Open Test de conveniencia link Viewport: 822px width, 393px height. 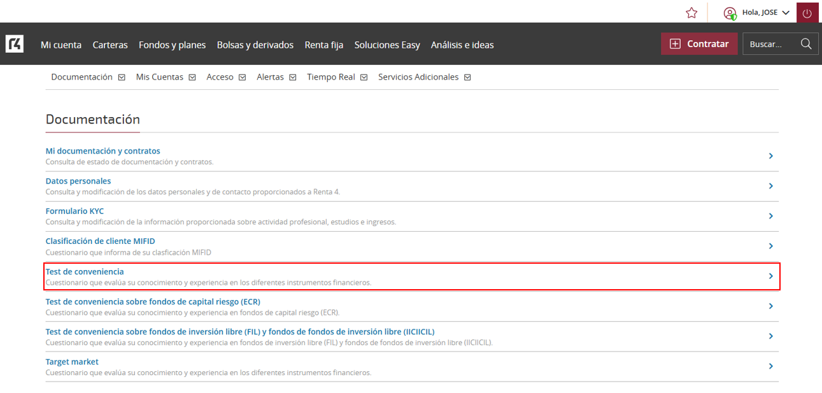pos(85,271)
